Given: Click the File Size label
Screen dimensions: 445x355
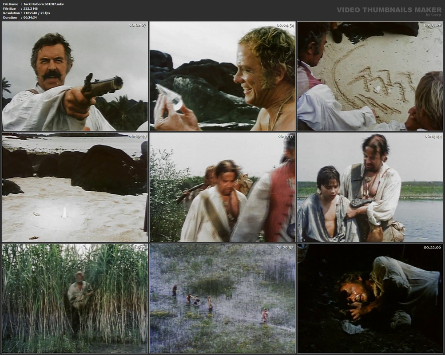Looking at the screenshot, I should click(x=9, y=8).
